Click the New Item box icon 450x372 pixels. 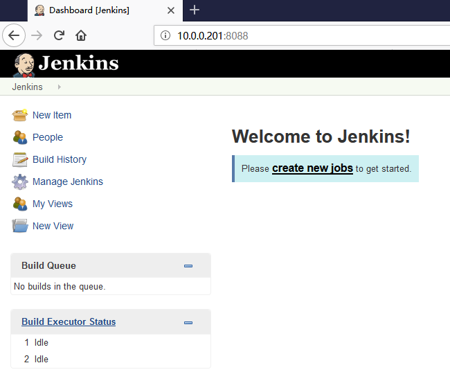pos(20,115)
